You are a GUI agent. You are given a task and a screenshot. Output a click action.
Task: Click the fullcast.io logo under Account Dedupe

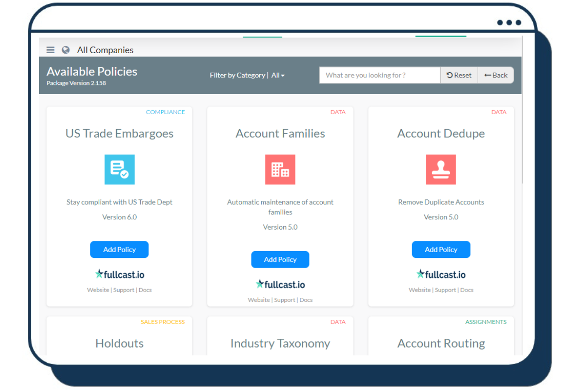441,274
